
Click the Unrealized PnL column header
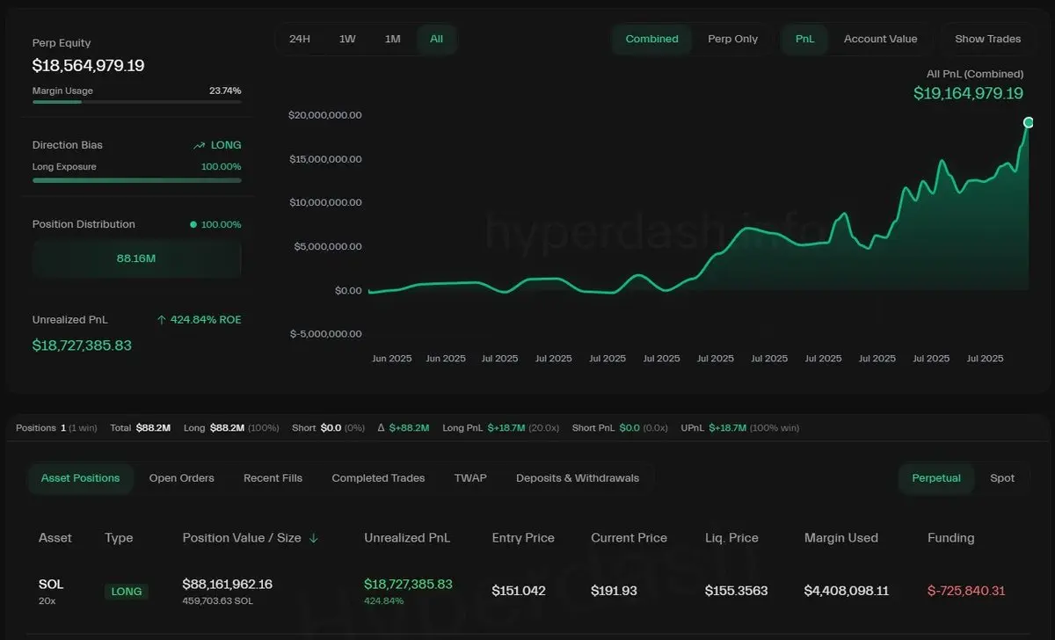pyautogui.click(x=407, y=538)
